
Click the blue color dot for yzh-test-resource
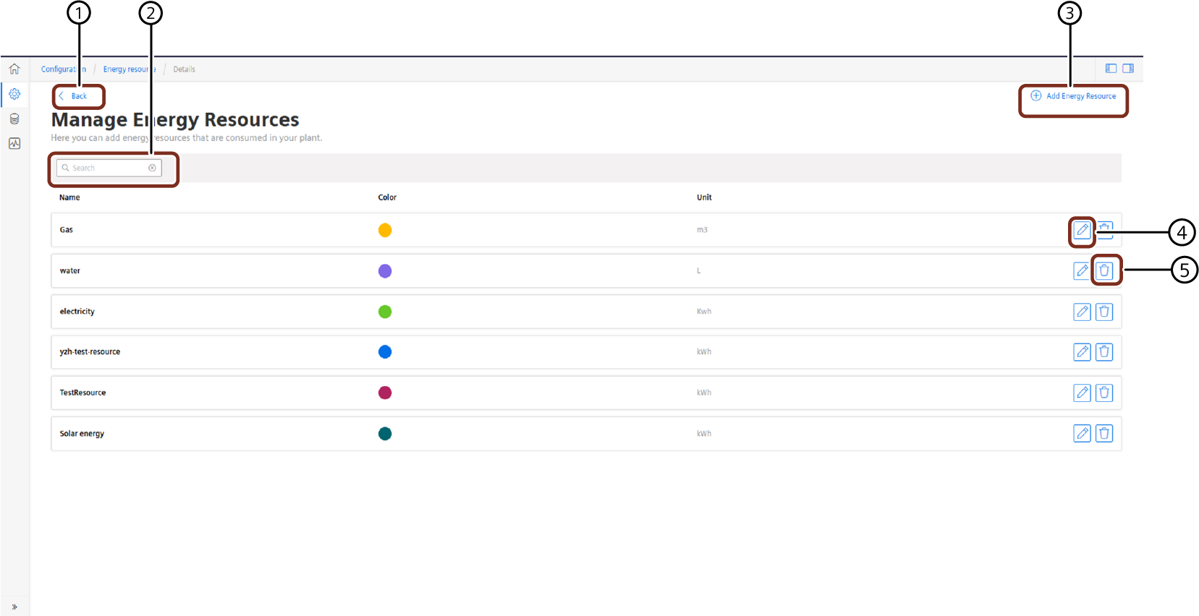(x=385, y=352)
